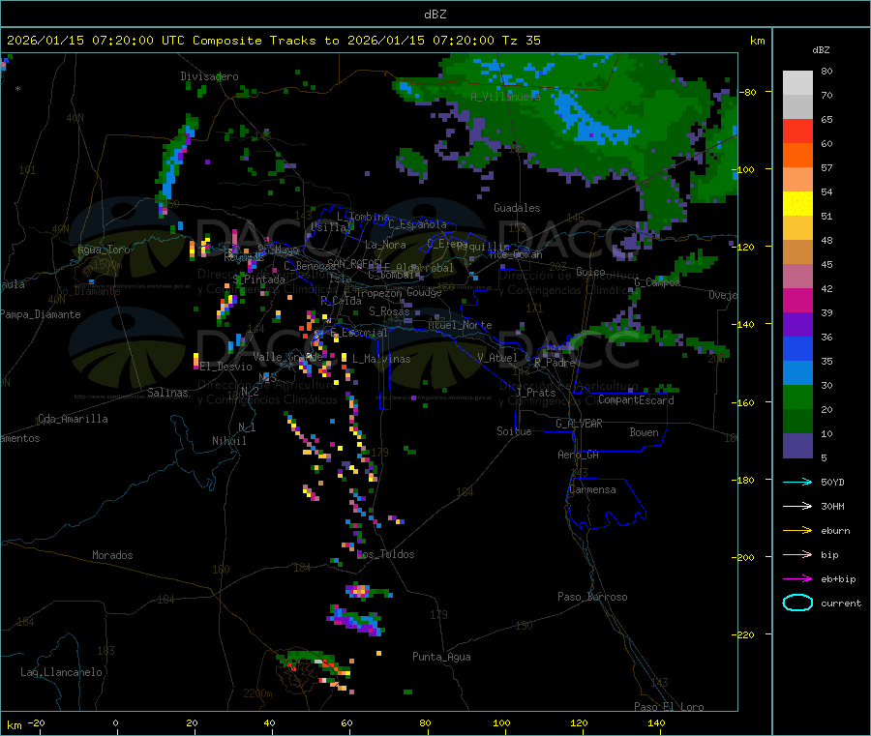Click the Bowen map label

(644, 432)
